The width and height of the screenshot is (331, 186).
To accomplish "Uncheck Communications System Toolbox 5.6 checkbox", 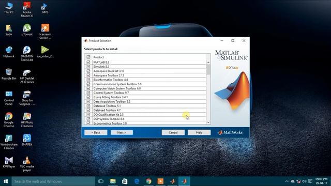I will (x=88, y=84).
